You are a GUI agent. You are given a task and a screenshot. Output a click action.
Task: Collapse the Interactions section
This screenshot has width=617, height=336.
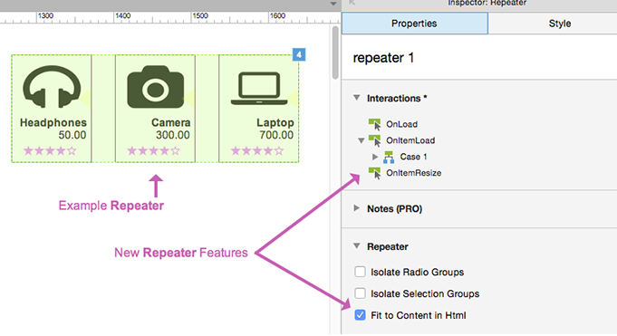356,98
